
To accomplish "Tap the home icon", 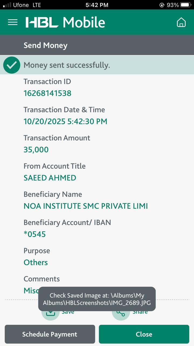I will coord(181,22).
